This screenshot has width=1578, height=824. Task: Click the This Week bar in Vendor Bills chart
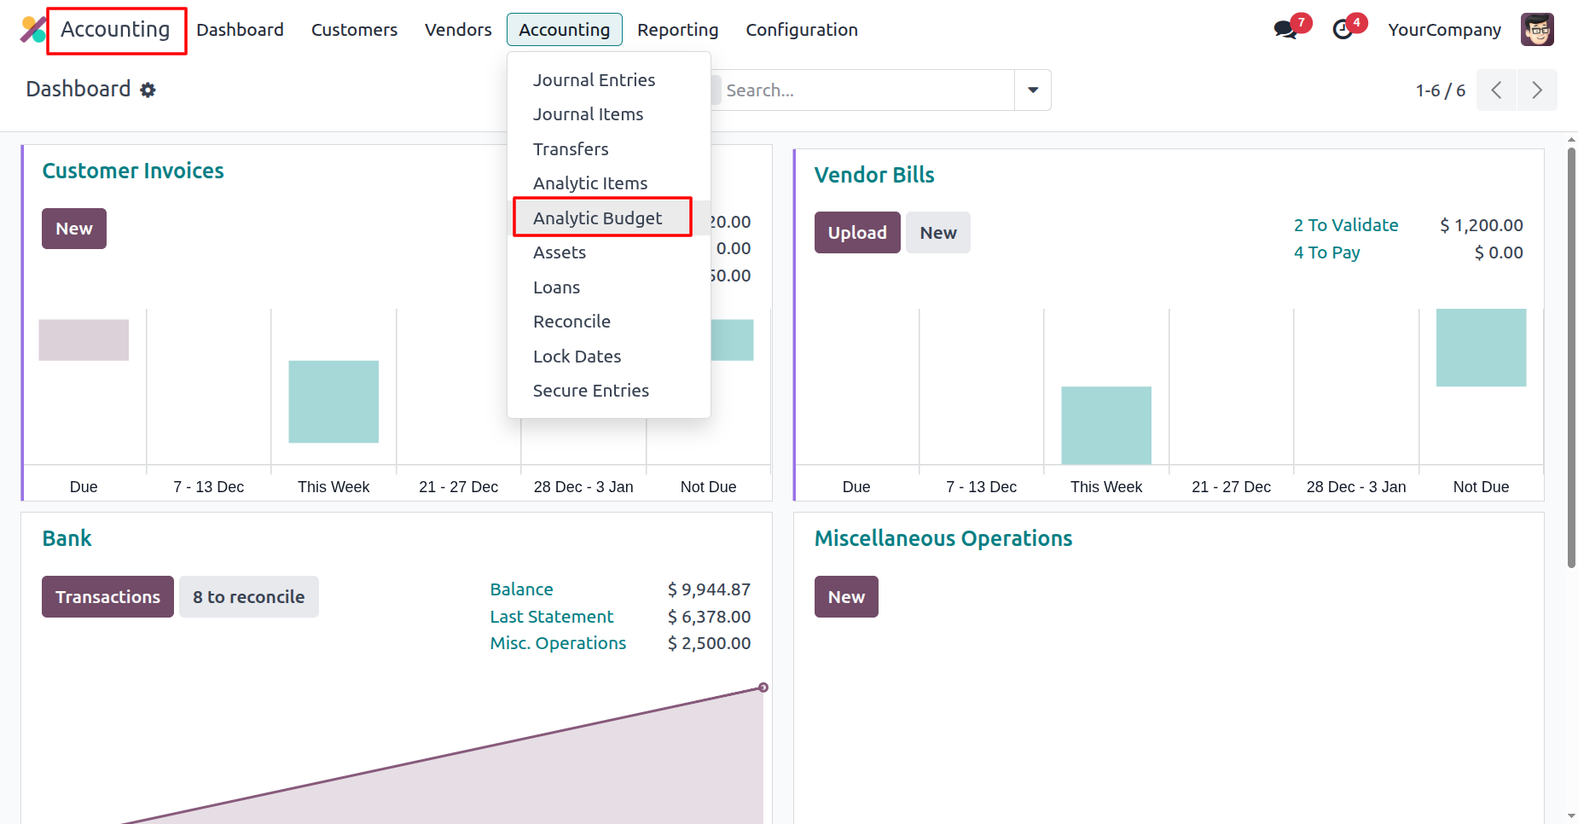coord(1105,426)
